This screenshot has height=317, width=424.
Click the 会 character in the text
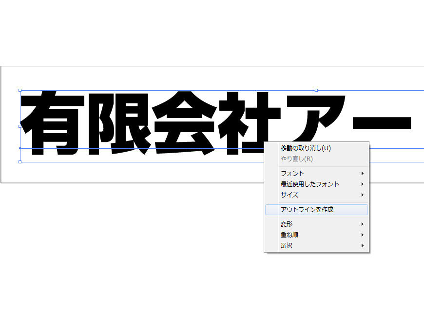185,123
